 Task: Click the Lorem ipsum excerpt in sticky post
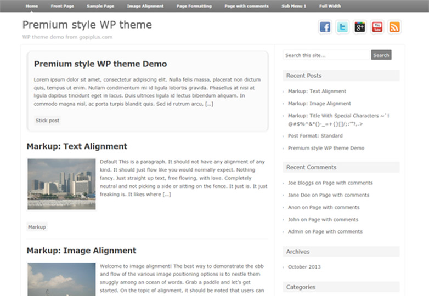147,92
